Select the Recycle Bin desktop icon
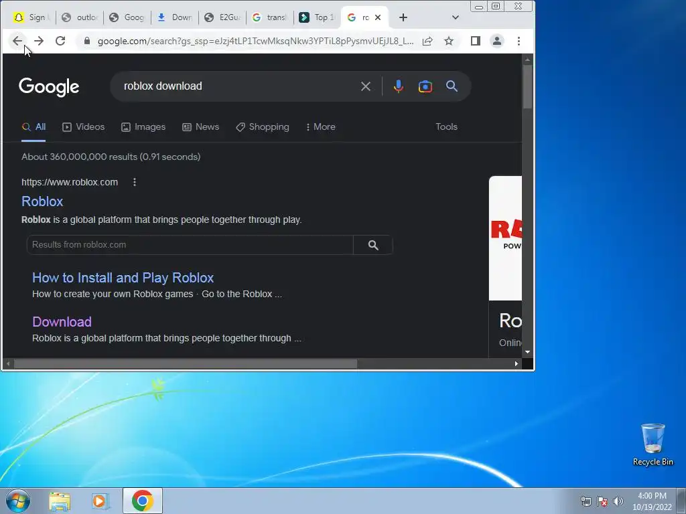 653,444
